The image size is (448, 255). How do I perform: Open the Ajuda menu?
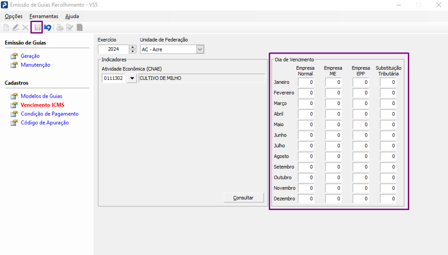(72, 16)
